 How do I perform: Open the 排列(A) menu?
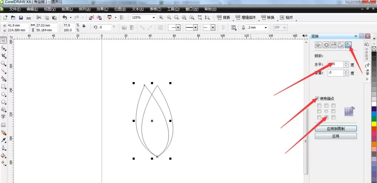coord(84,9)
